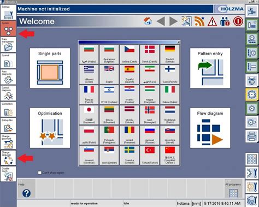
Task: Open the printer icon in the right bar
Action: pyautogui.click(x=252, y=136)
